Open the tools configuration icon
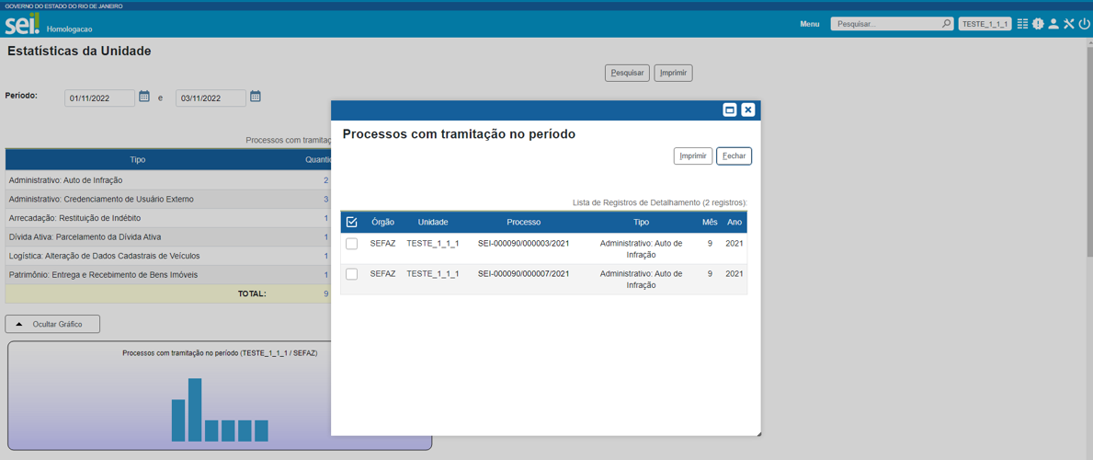 [1069, 24]
